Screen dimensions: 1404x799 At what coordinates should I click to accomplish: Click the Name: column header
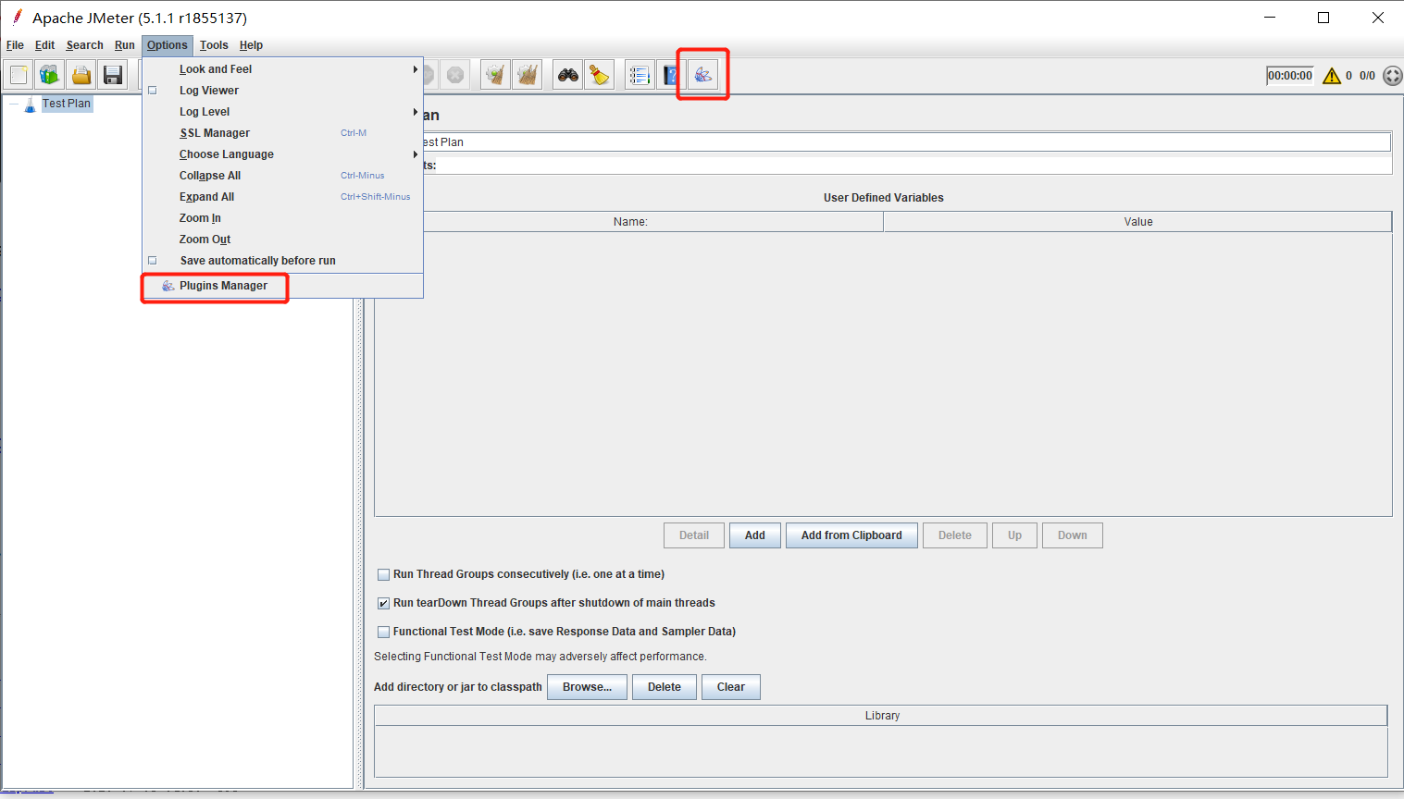(630, 222)
